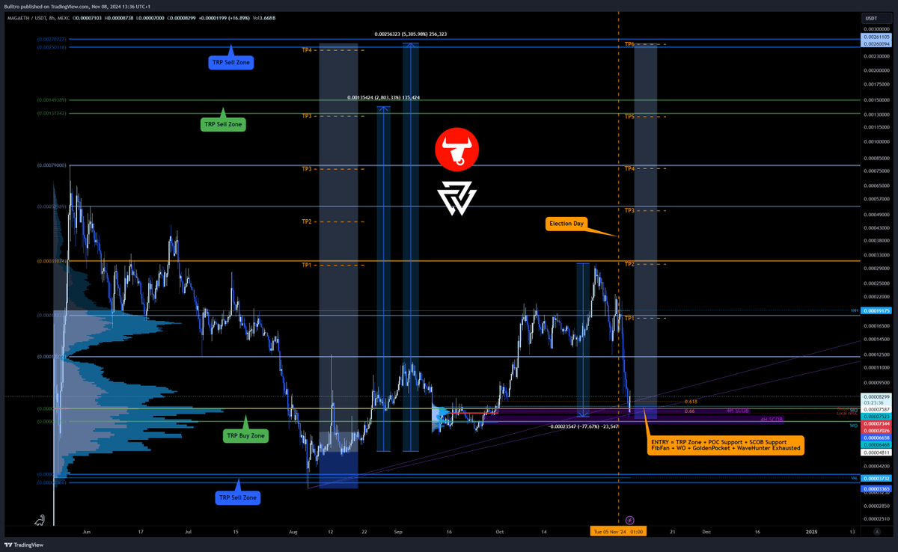
Task: Click the 'Tue 05 Nov '24 01:00' date label
Action: tap(619, 531)
